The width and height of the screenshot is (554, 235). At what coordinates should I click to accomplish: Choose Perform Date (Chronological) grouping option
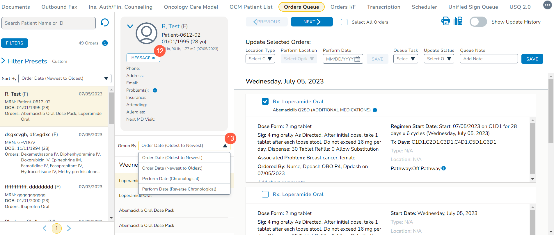click(x=171, y=179)
